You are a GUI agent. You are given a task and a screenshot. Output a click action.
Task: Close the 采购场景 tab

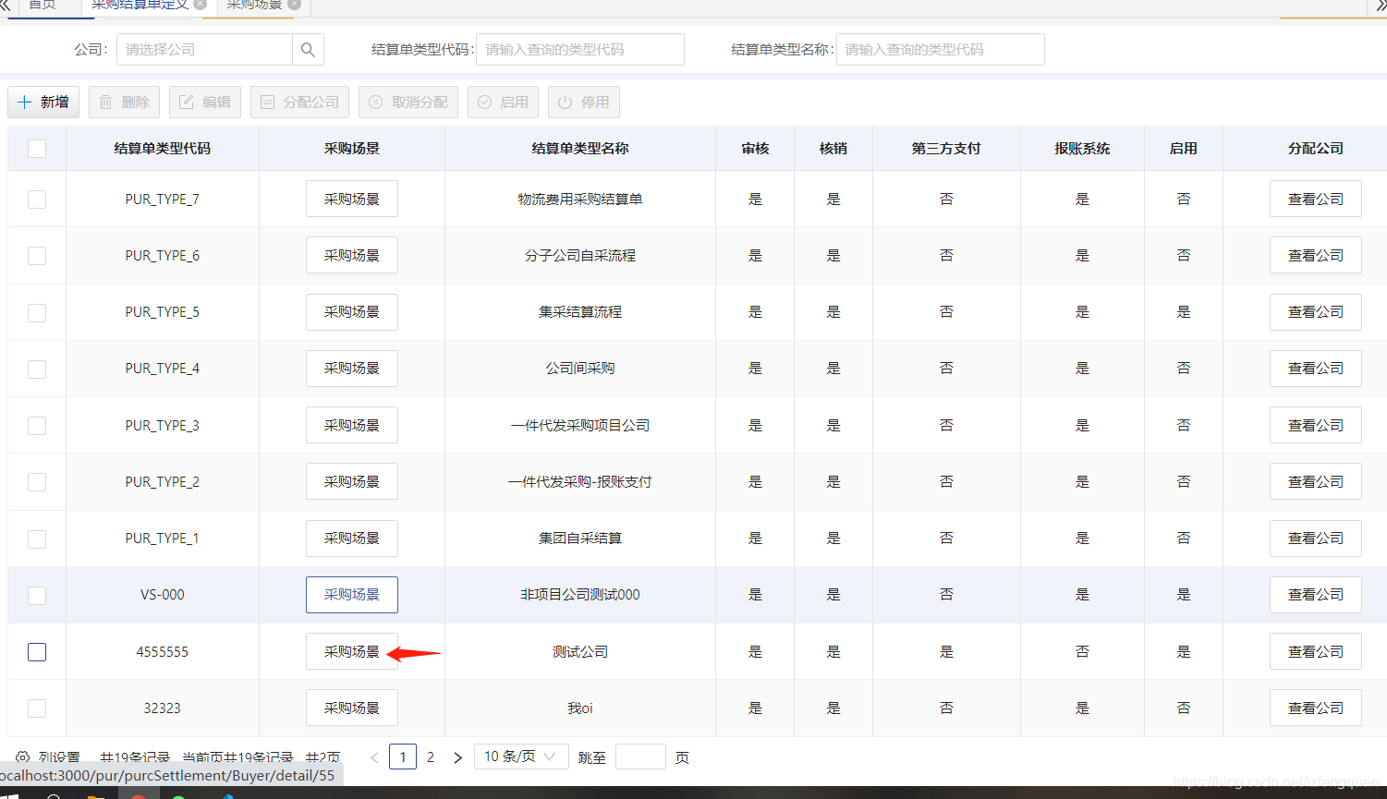[294, 5]
